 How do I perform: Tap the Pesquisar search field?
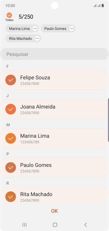(54, 54)
